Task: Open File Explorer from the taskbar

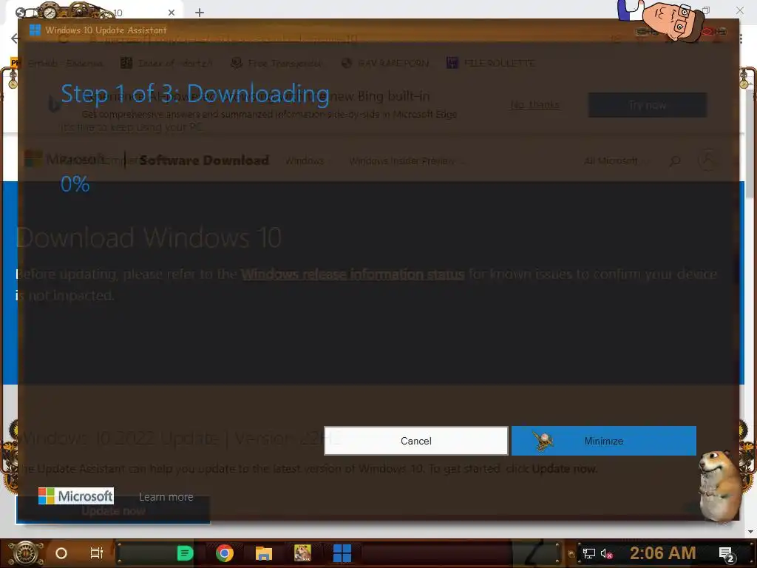Action: pos(264,553)
